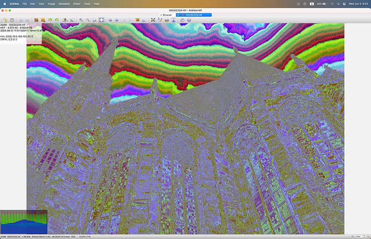Select the DSC02334.HIF tab

click(x=194, y=15)
